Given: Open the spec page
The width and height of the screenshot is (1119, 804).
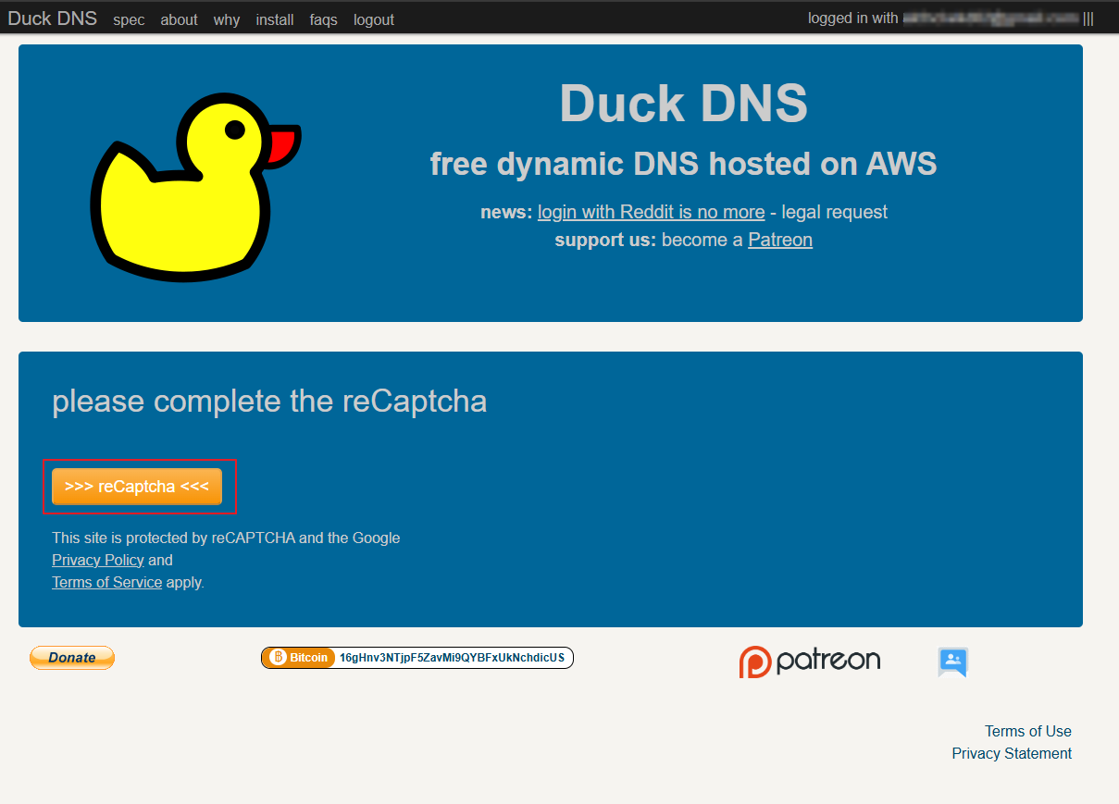Looking at the screenshot, I should coord(129,19).
